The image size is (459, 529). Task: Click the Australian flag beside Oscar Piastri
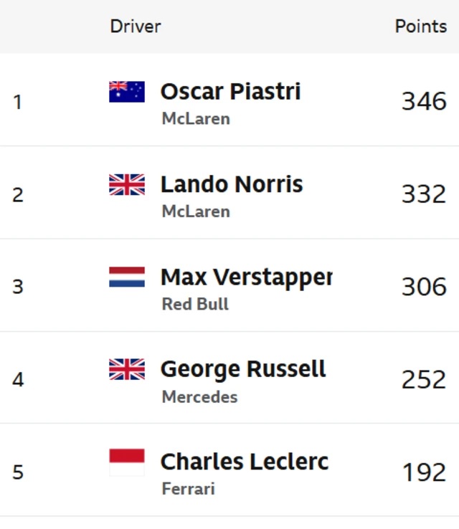point(127,92)
